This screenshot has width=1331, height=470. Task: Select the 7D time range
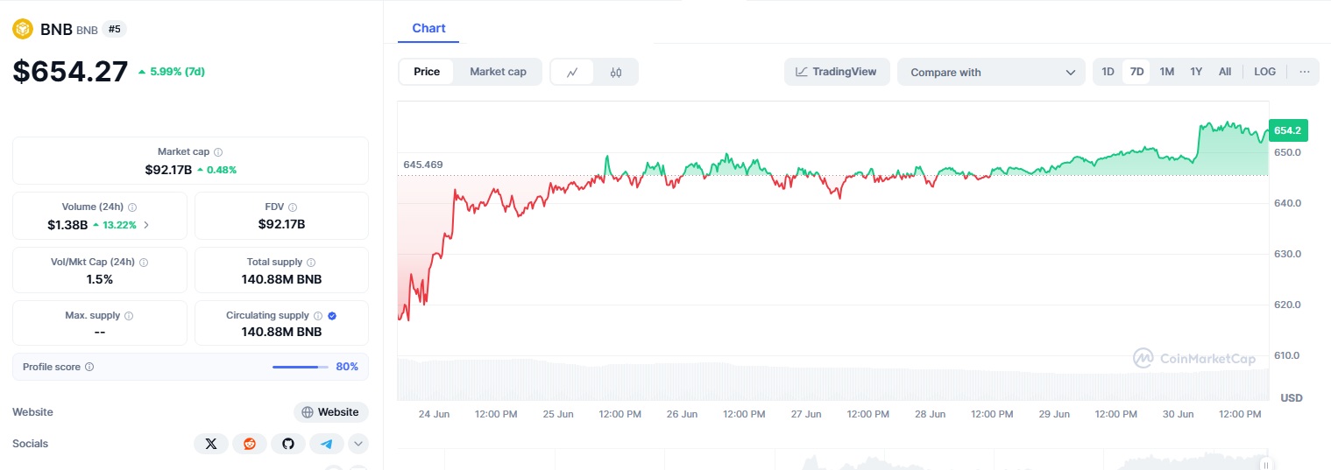pyautogui.click(x=1137, y=72)
